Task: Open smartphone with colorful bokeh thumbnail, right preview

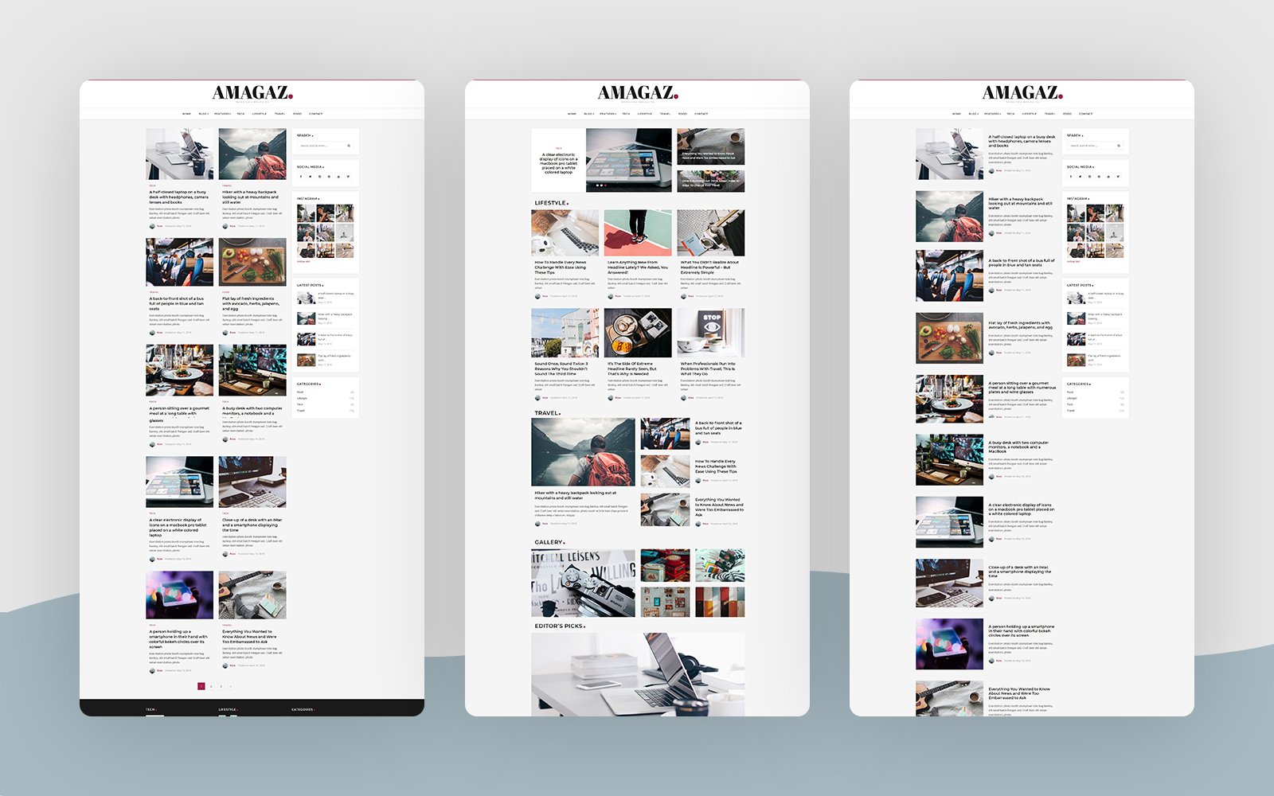Action: 949,644
